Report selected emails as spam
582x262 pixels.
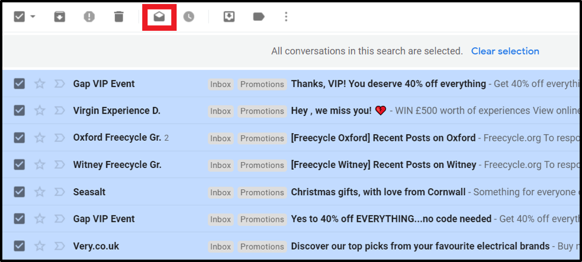89,17
